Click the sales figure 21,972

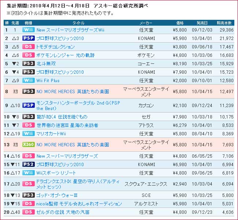coord(227,38)
